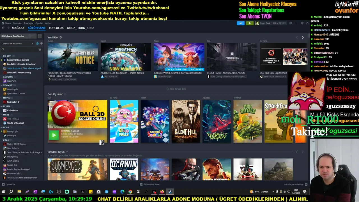The image size is (359, 202).
Task: Open Arkadaşlar ve Sohbet panel
Action: 296,184
